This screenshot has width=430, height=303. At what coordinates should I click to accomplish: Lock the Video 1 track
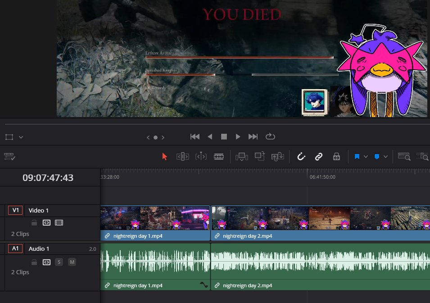pyautogui.click(x=34, y=223)
